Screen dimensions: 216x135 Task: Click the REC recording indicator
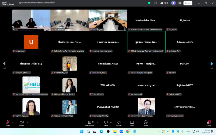(x=164, y=3)
